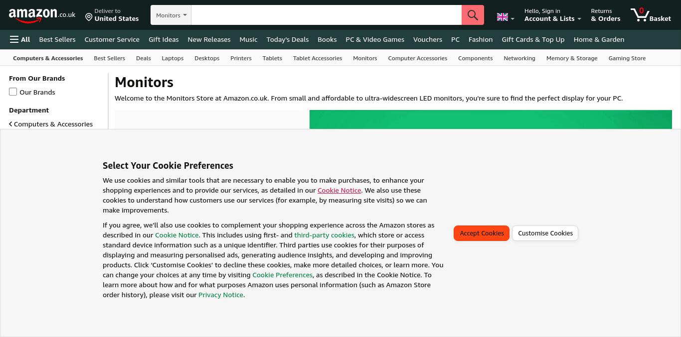Open Best Sellers in main nav
Viewport: 681px width, 337px height.
pos(57,39)
